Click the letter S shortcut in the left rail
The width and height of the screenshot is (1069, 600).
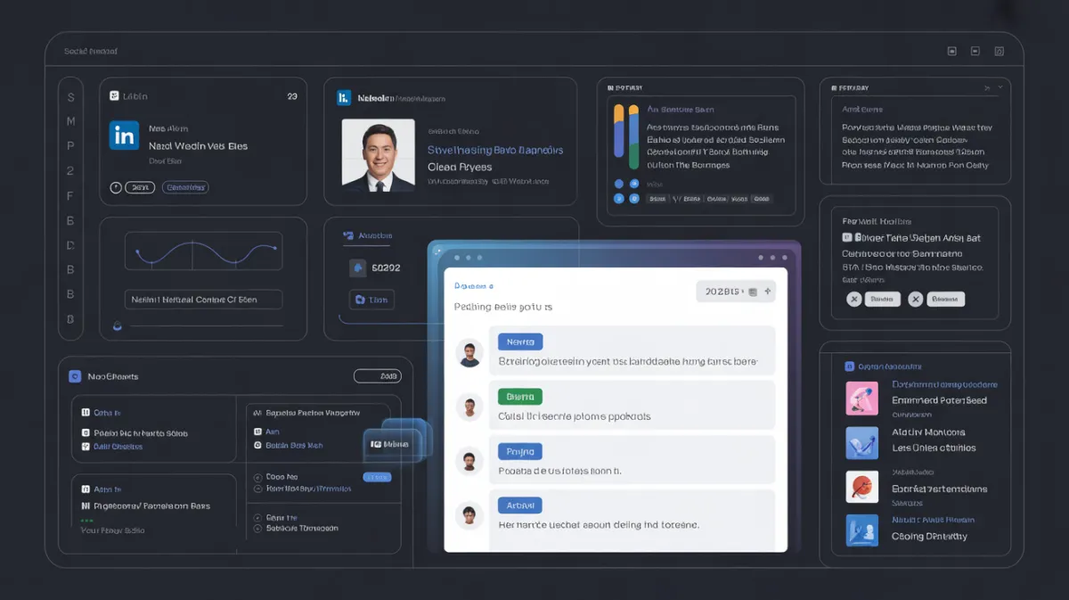pyautogui.click(x=70, y=95)
